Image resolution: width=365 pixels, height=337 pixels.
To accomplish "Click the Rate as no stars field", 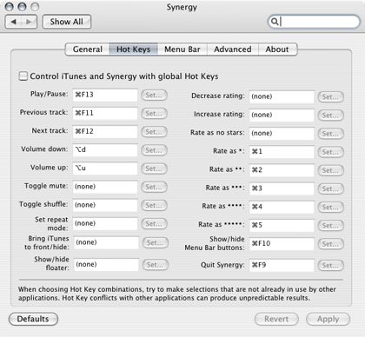I will 282,134.
